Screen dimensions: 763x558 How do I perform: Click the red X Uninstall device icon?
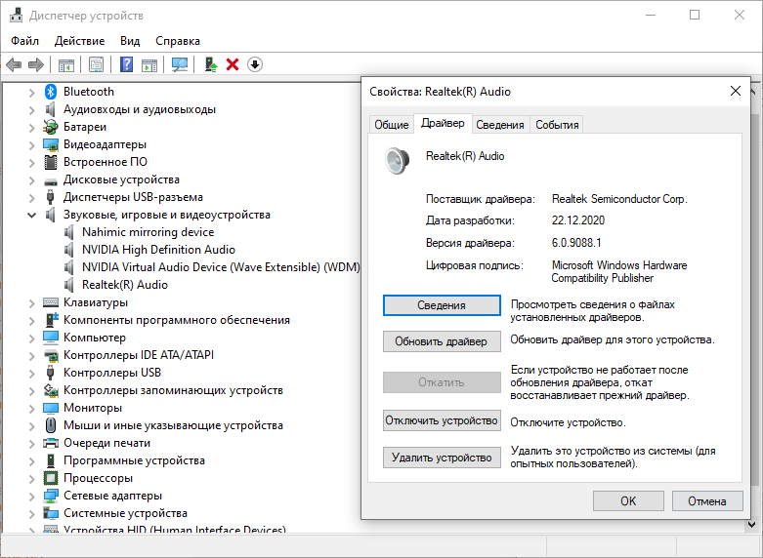[x=233, y=64]
